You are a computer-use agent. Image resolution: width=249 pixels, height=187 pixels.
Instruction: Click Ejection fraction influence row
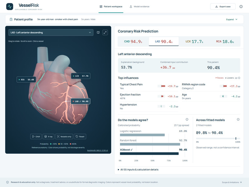[149, 96]
